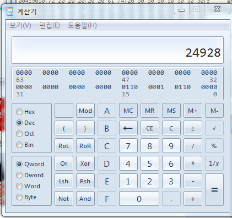Clear entry with CE

coord(150,128)
